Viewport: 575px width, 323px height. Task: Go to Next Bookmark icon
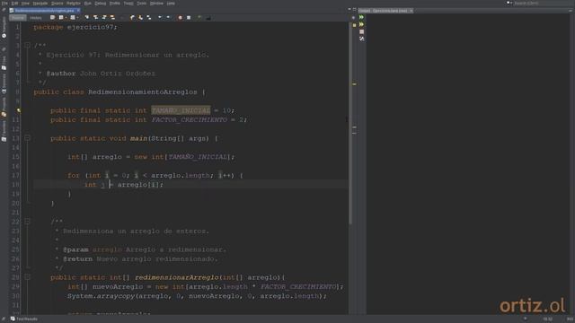(x=140, y=18)
